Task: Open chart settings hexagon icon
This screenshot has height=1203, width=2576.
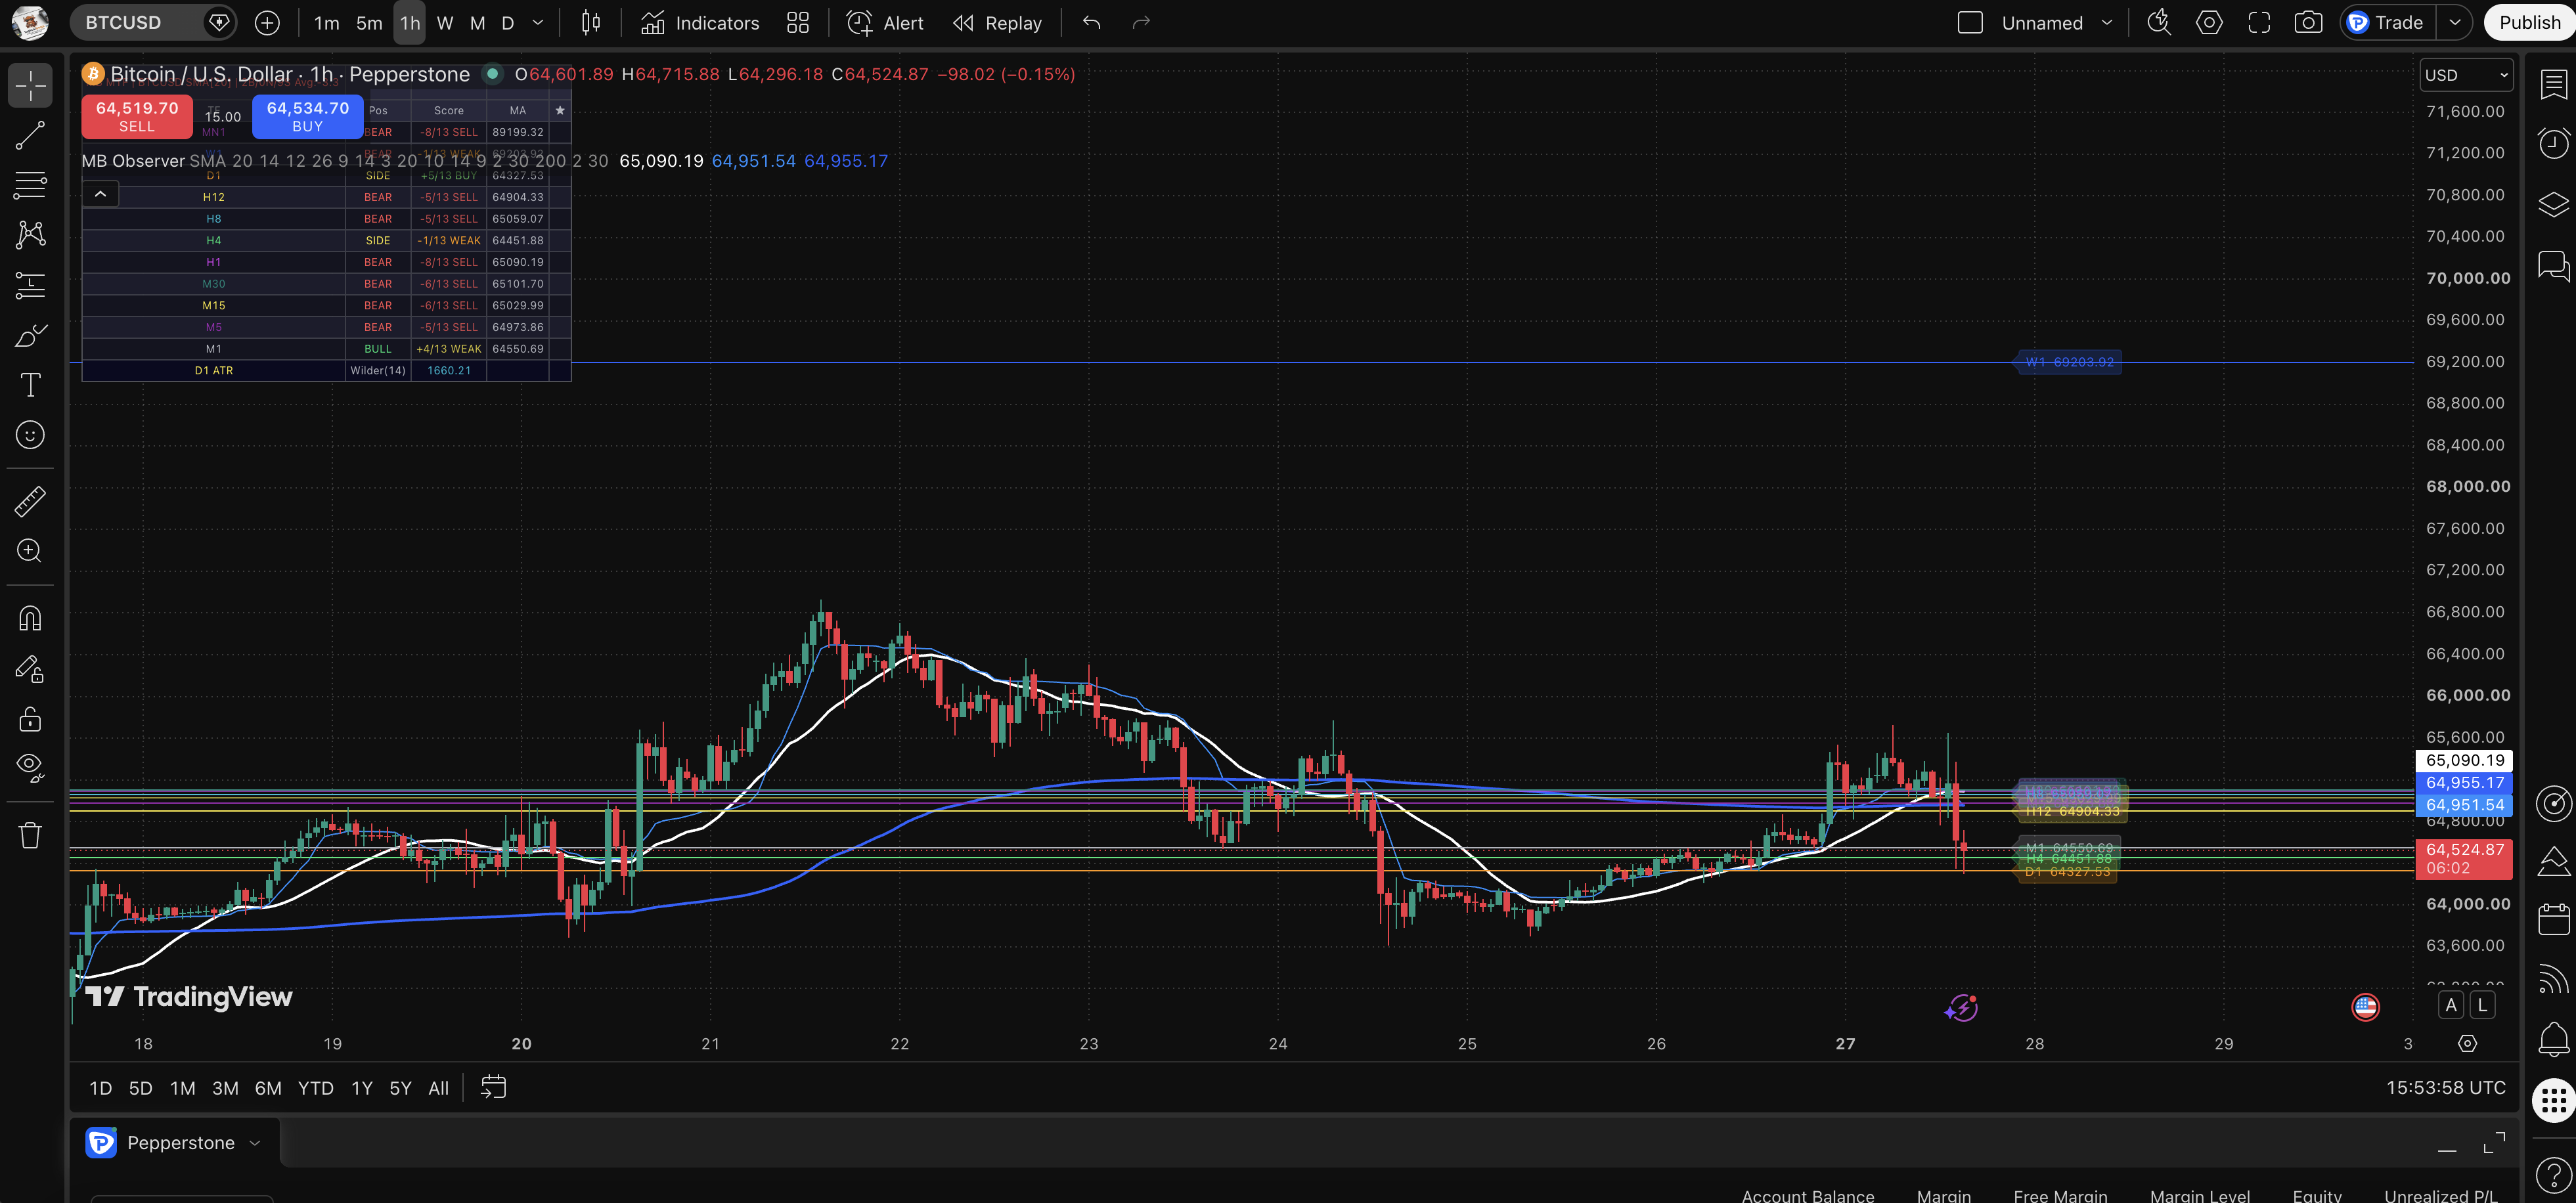Action: tap(2209, 23)
